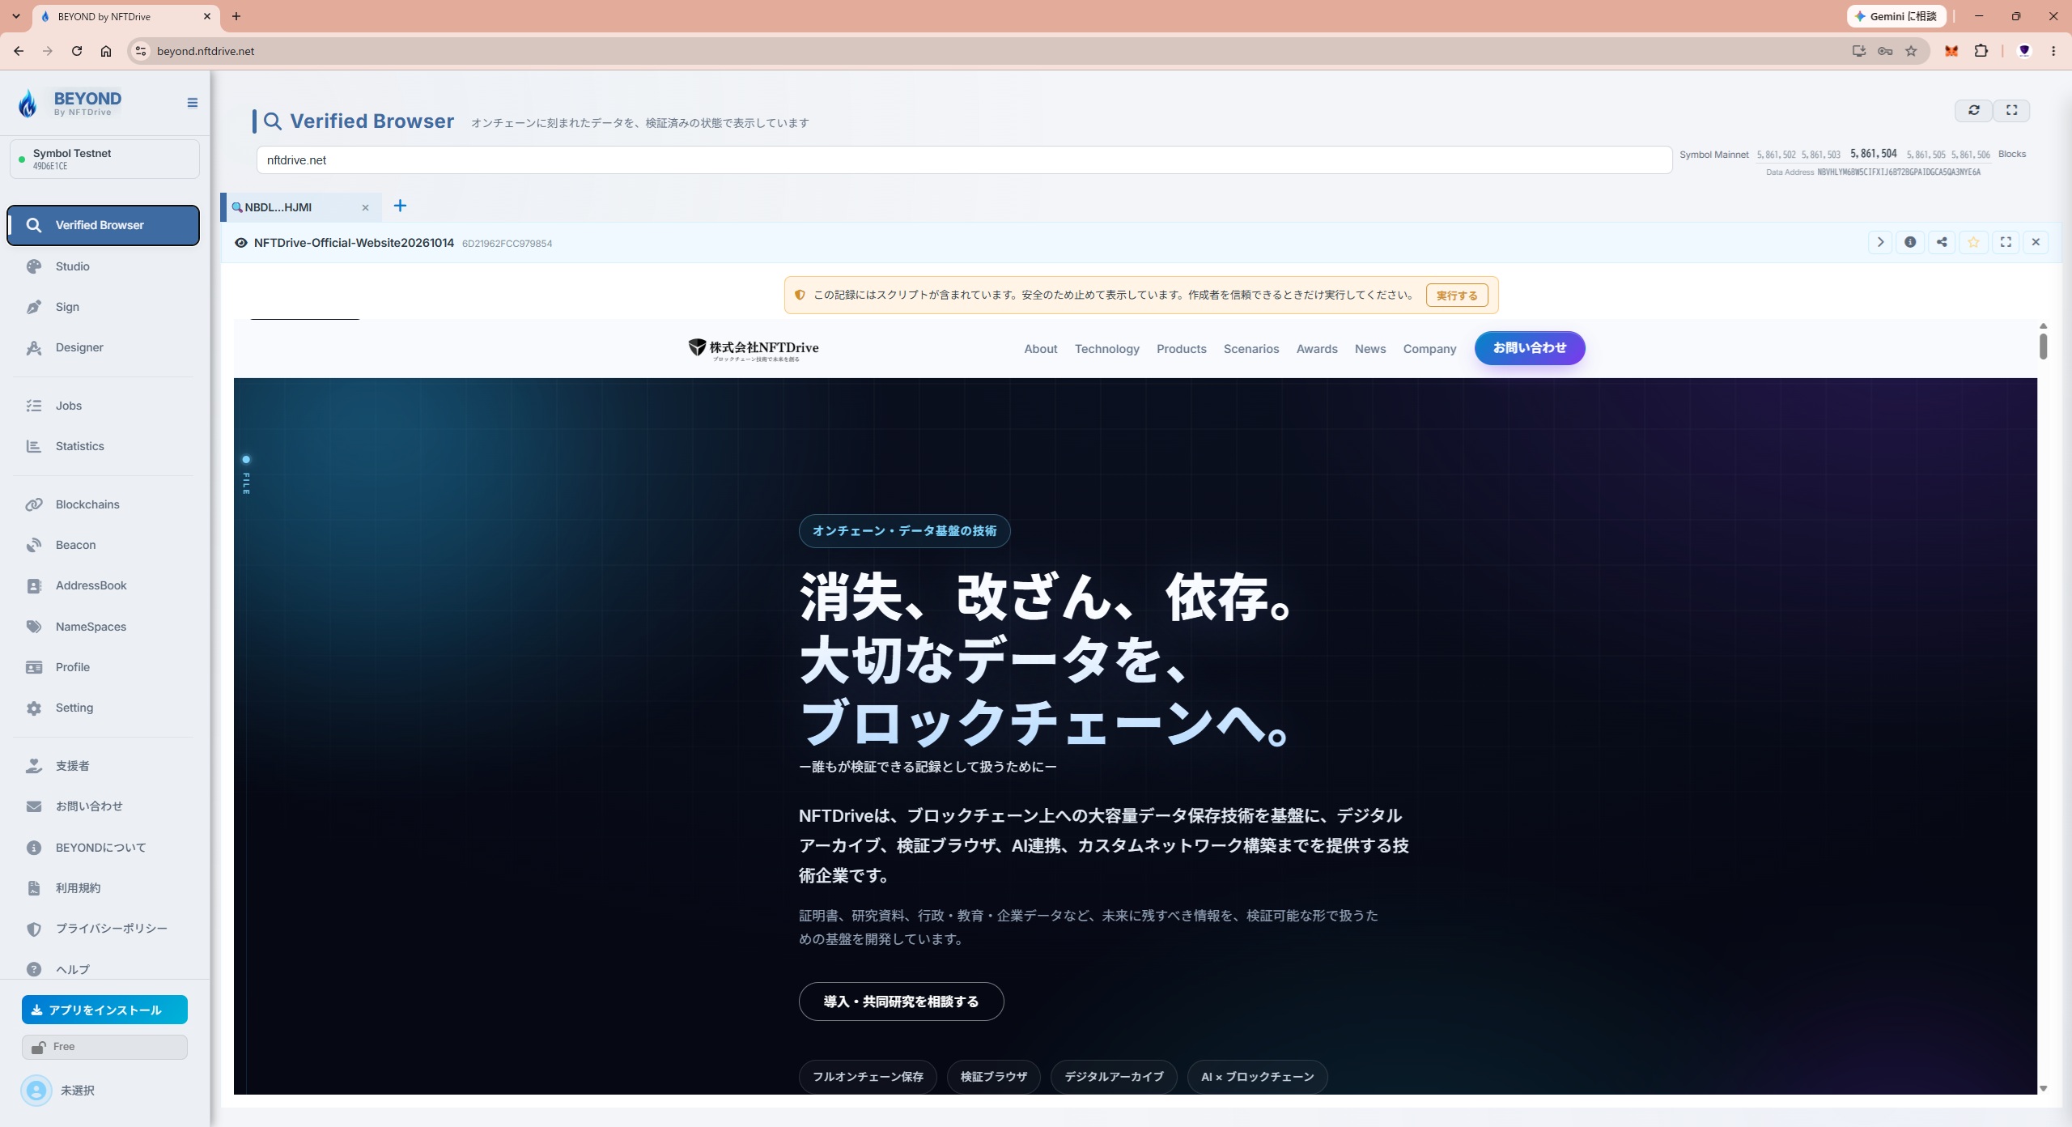Open the Beacon page
The width and height of the screenshot is (2072, 1127).
(x=104, y=545)
